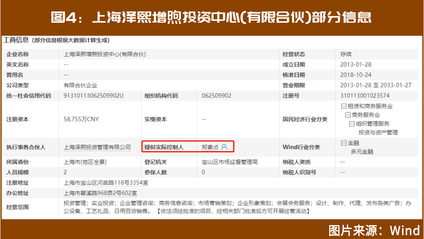Collapse the 租赁和商务服务业 tree node

coord(343,106)
